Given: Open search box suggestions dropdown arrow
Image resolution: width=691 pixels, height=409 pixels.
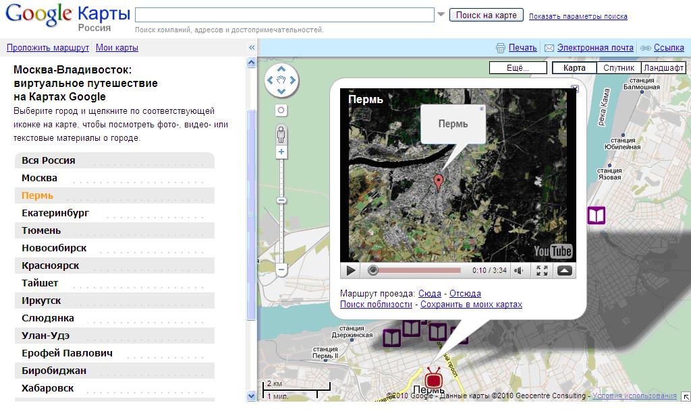Looking at the screenshot, I should 441,15.
